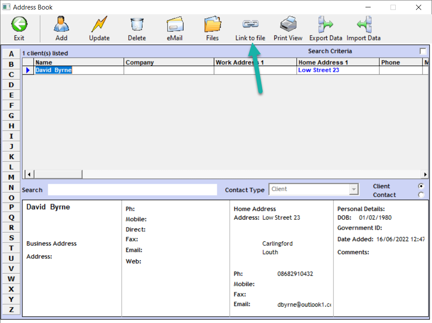Tick the Search Criteria checkbox
432x323 pixels.
(x=422, y=51)
